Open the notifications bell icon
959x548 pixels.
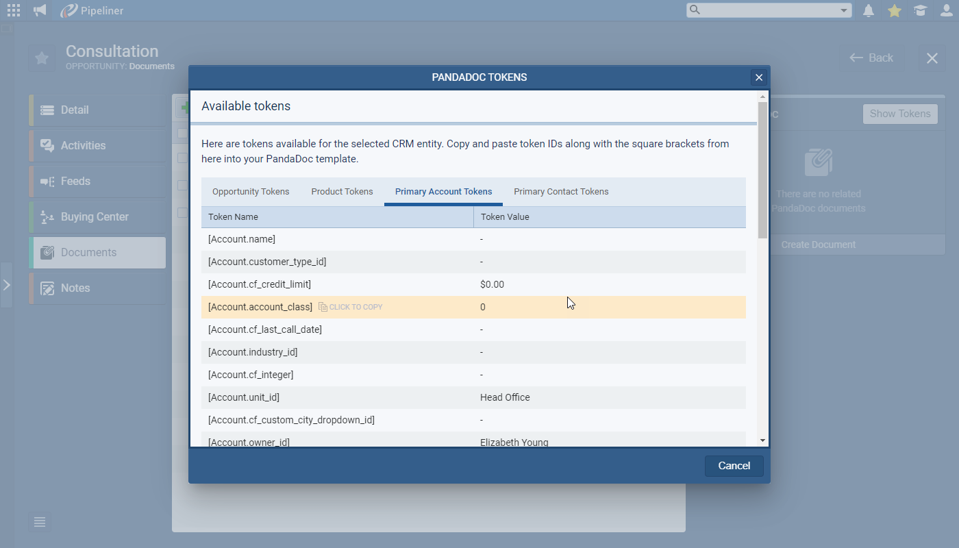coord(869,10)
